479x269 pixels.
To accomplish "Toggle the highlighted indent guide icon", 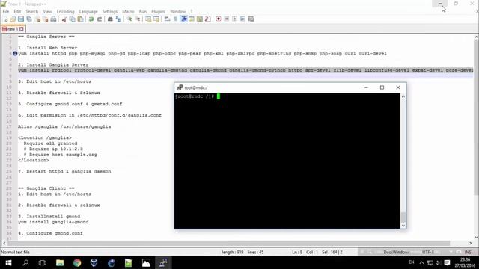I will pyautogui.click(x=184, y=19).
